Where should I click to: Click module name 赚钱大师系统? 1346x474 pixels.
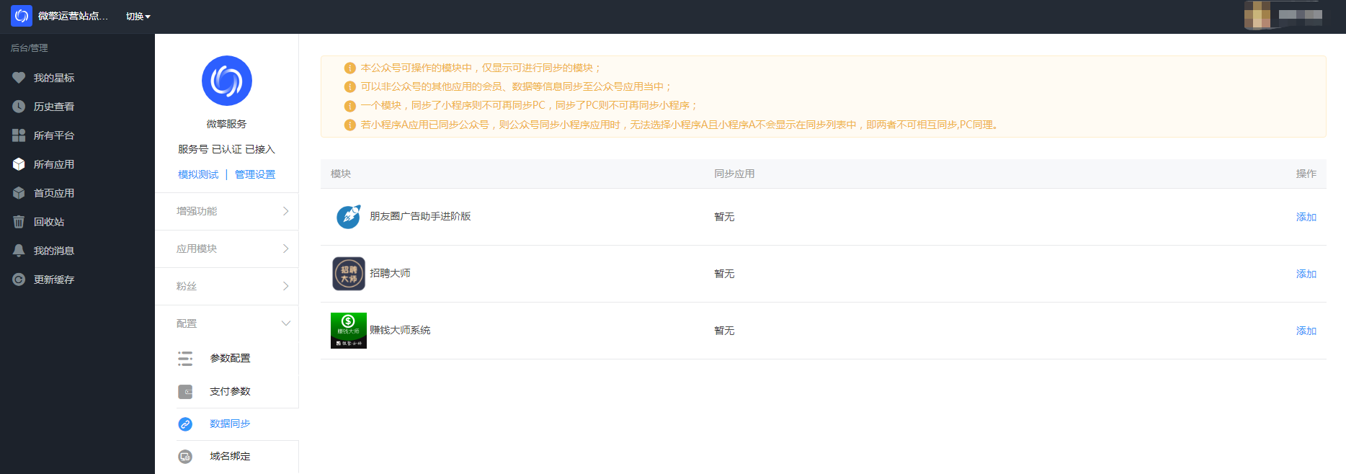(x=400, y=330)
